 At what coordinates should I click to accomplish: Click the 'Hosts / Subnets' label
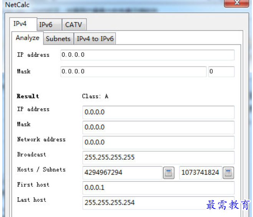pyautogui.click(x=41, y=170)
